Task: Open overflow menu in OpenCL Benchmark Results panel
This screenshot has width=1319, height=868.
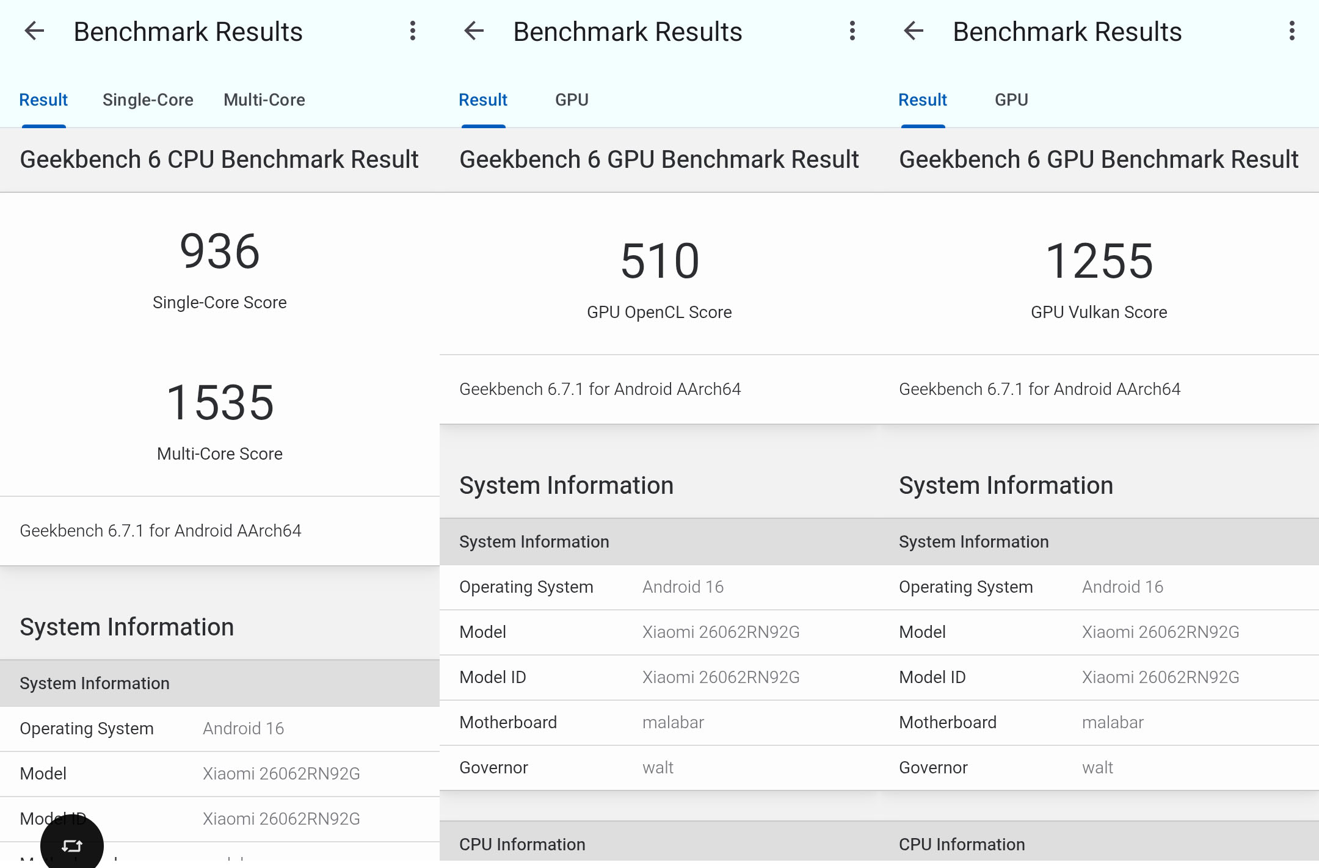Action: click(852, 31)
